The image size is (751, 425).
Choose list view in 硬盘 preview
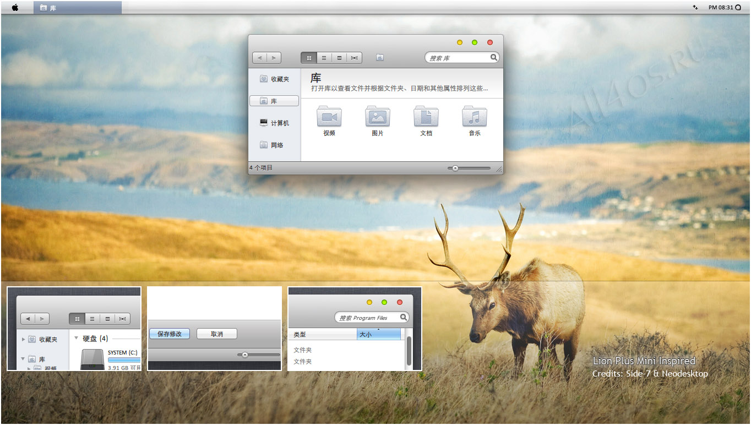point(92,318)
